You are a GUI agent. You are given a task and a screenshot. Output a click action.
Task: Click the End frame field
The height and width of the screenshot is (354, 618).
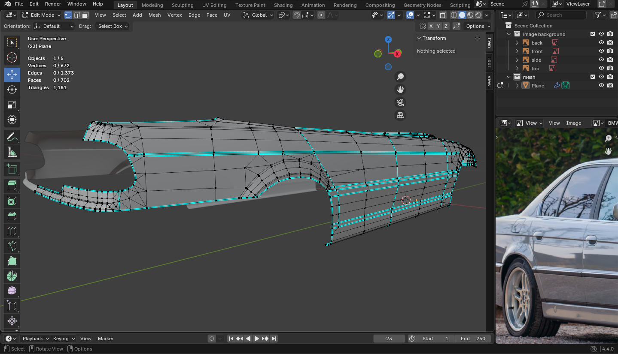tap(473, 339)
